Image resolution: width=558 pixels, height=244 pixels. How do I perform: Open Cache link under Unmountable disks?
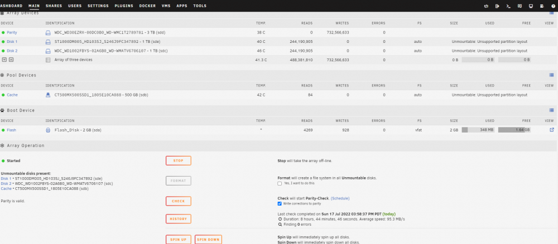pos(6,189)
